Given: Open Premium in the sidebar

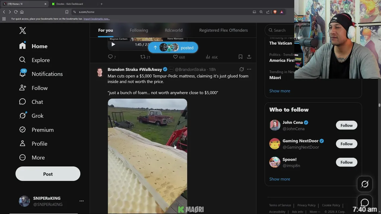Looking at the screenshot, I should (36, 130).
